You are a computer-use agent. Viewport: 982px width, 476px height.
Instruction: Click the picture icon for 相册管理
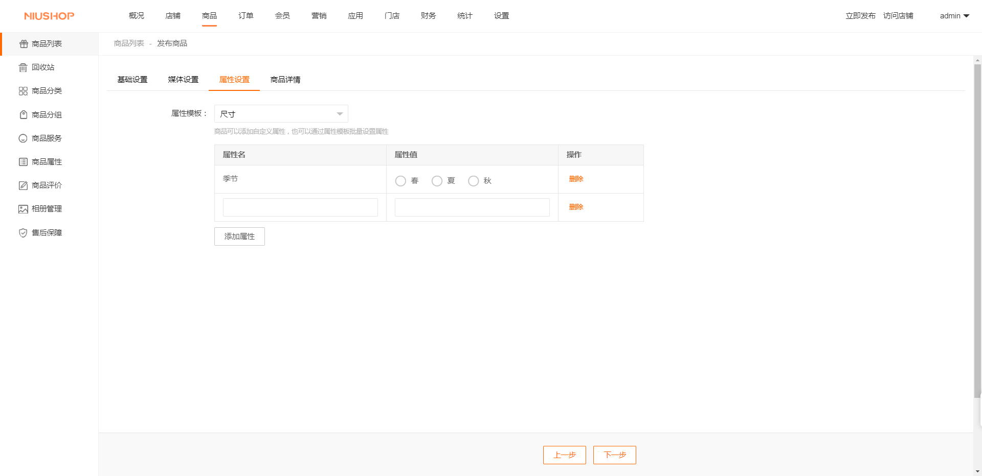[x=23, y=209]
